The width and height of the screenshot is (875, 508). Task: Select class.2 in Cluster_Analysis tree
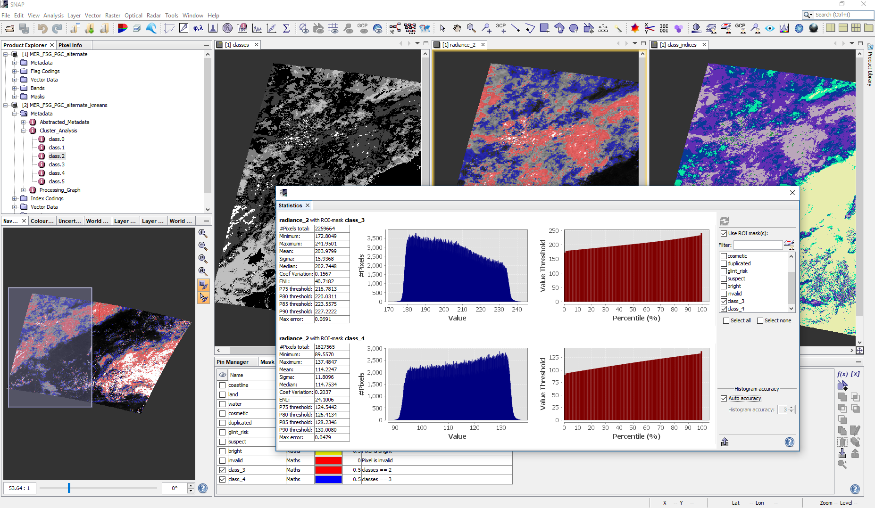[x=56, y=156]
